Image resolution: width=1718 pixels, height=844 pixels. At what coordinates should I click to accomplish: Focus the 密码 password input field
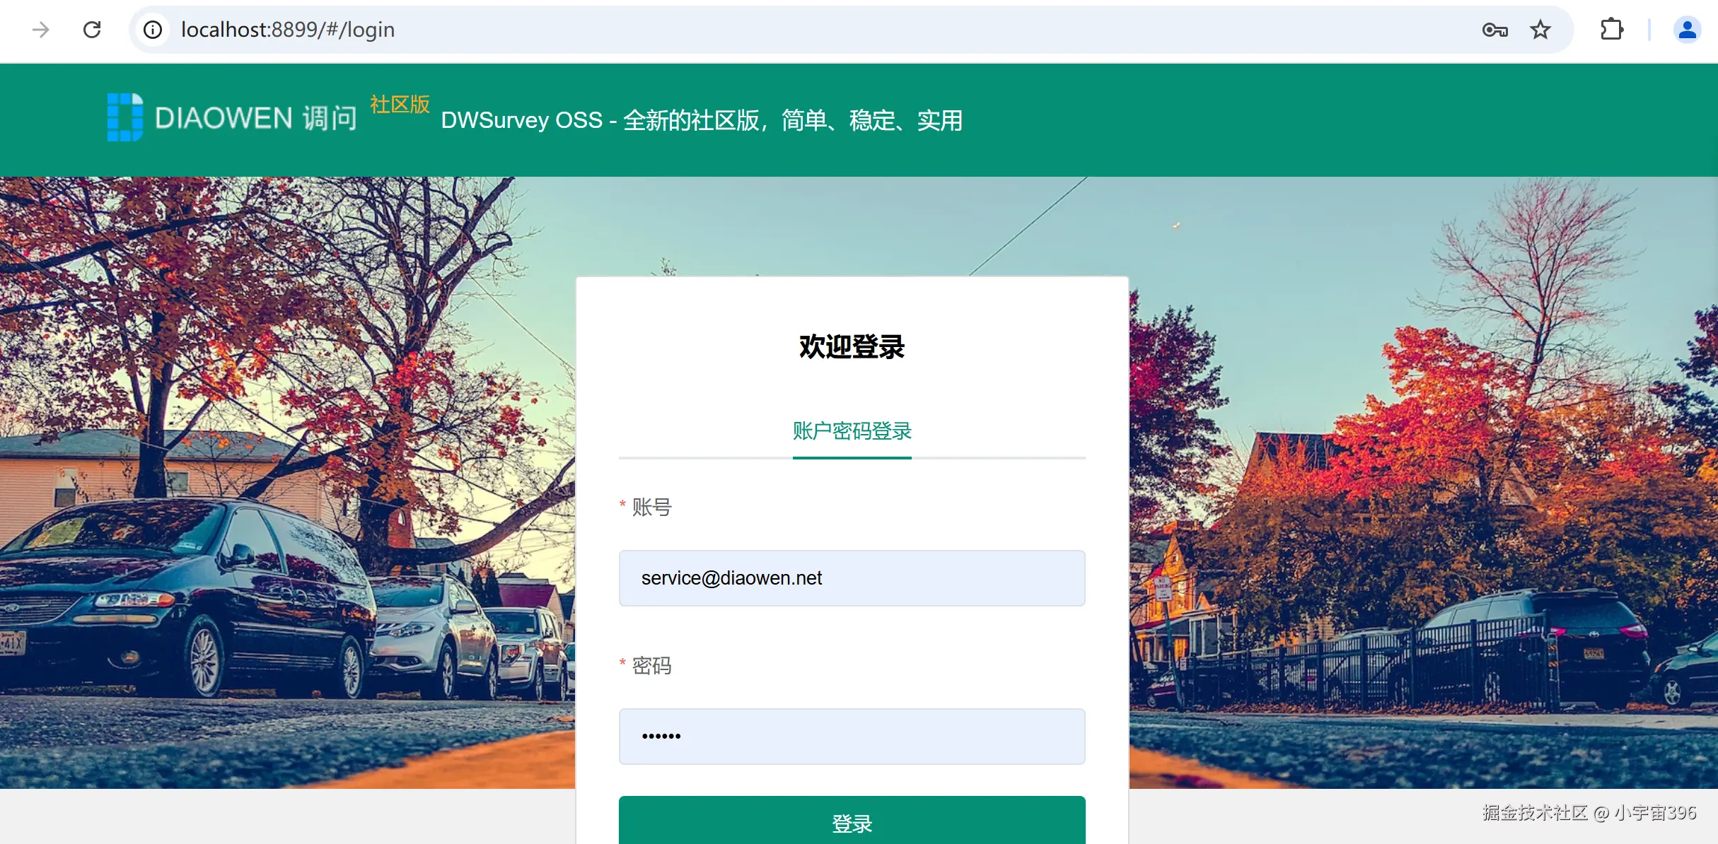(x=852, y=737)
